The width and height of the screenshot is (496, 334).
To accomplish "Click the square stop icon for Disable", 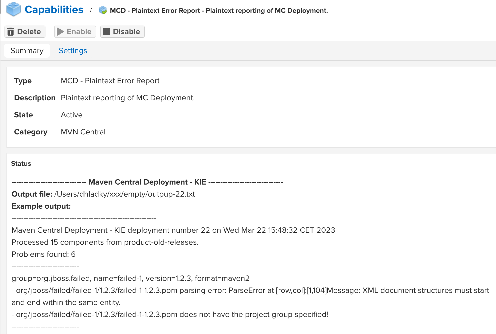I will point(106,32).
